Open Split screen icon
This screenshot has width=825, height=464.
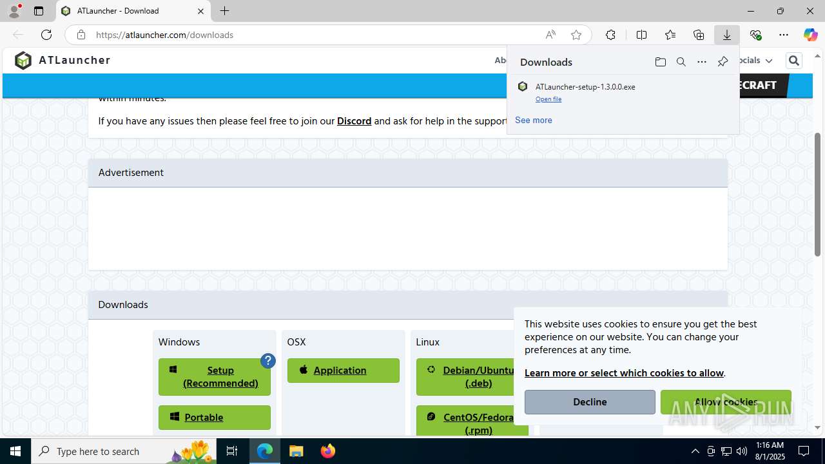click(641, 35)
